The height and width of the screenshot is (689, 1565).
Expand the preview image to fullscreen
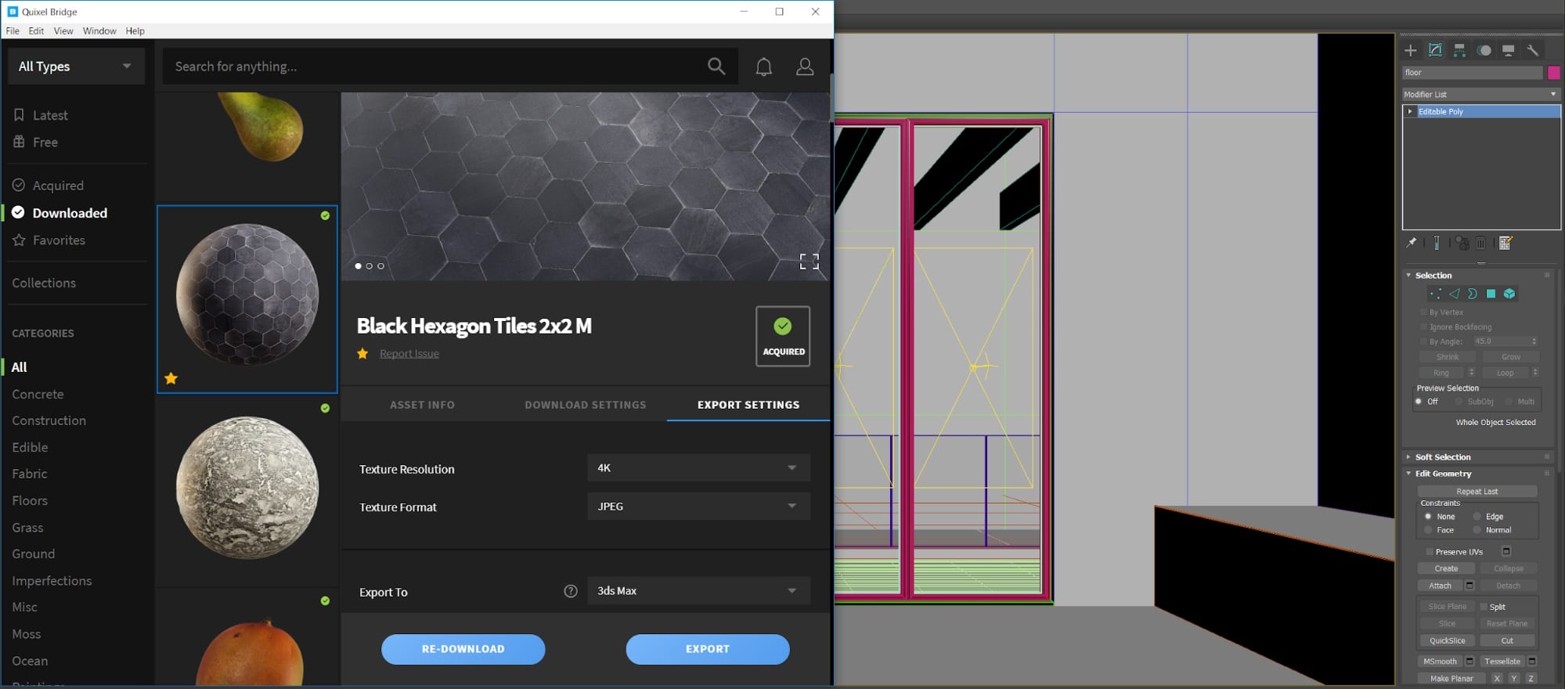tap(809, 262)
